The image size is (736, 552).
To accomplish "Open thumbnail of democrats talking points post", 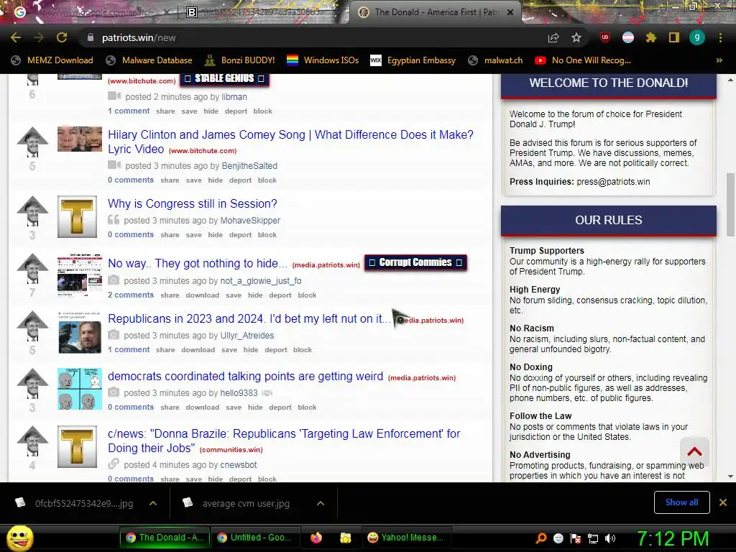I will 80,389.
